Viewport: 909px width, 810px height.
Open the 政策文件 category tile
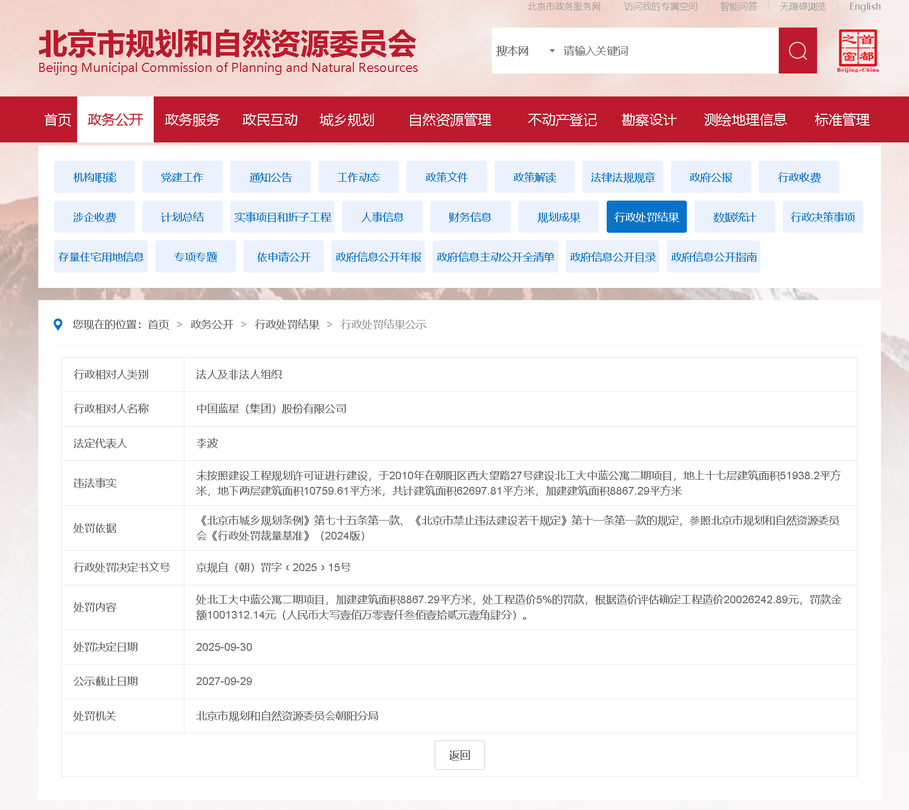446,177
